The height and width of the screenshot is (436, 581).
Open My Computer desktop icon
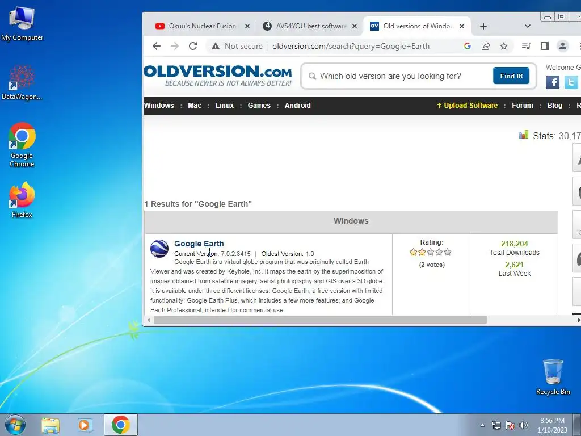(x=22, y=24)
